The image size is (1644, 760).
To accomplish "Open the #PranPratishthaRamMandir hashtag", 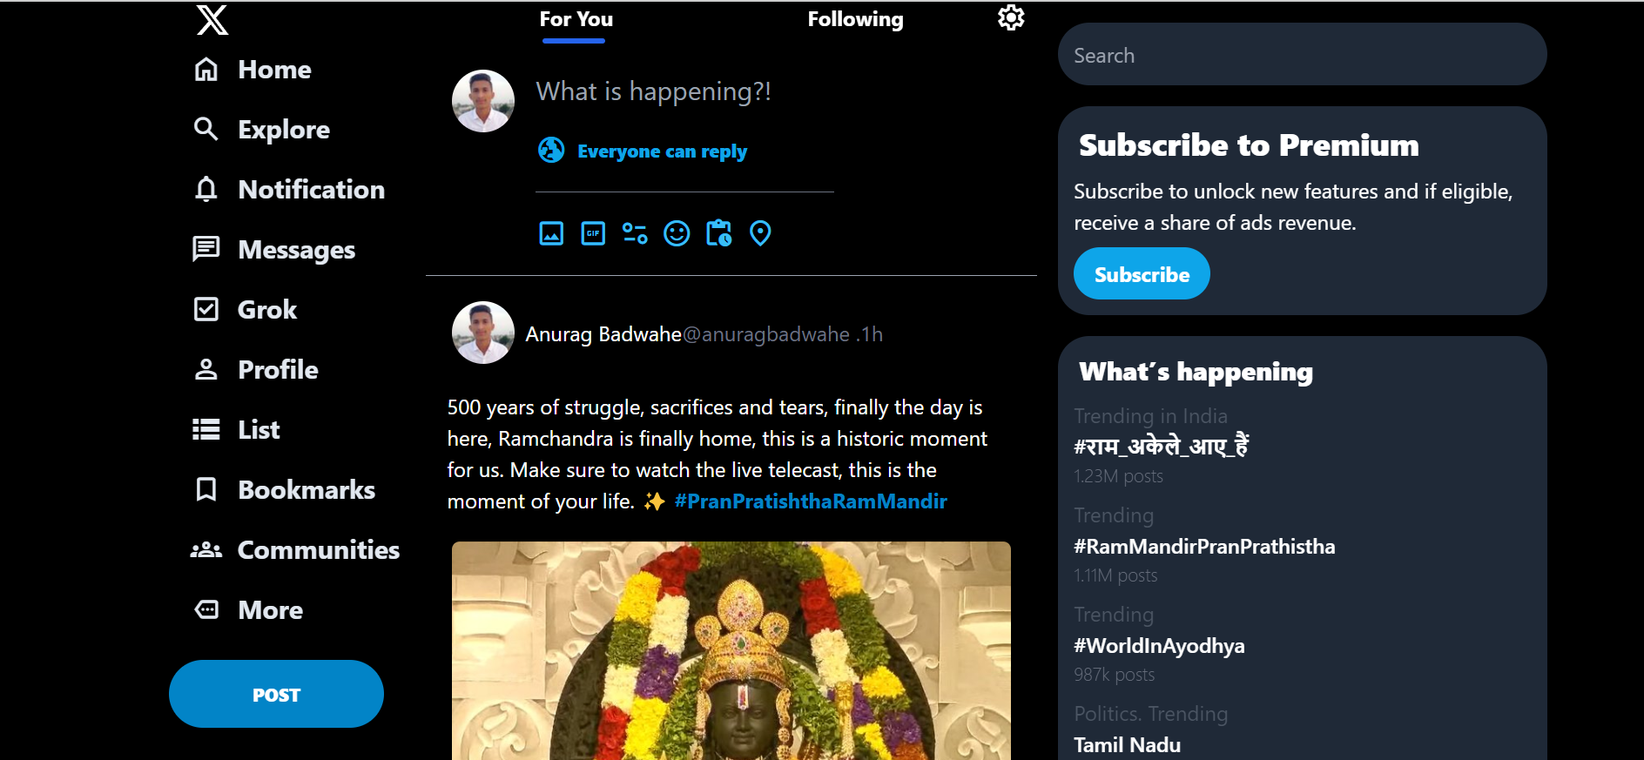I will tap(810, 501).
